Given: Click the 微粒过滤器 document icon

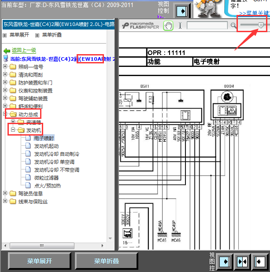Looking at the screenshot, I should point(28,177).
